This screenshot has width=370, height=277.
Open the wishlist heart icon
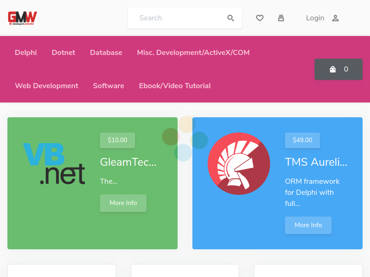(260, 18)
